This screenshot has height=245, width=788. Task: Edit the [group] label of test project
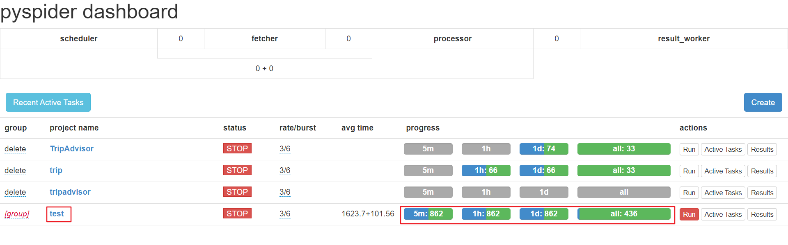[x=17, y=214]
